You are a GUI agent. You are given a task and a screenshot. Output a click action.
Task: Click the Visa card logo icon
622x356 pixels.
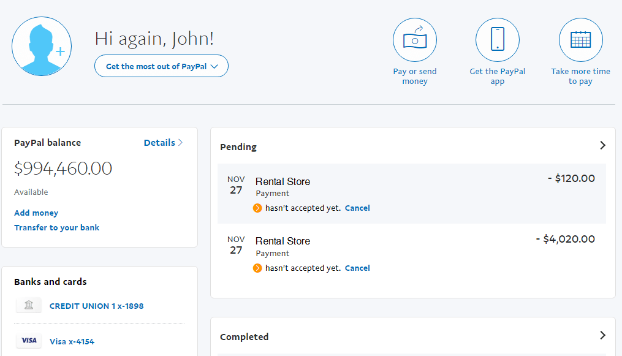tap(29, 341)
